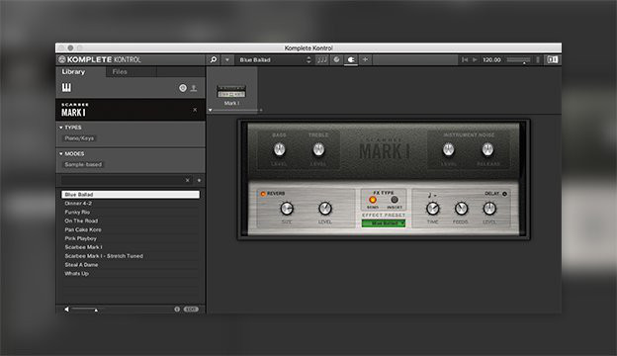Collapse the MODES section
The height and width of the screenshot is (356, 617).
[61, 154]
